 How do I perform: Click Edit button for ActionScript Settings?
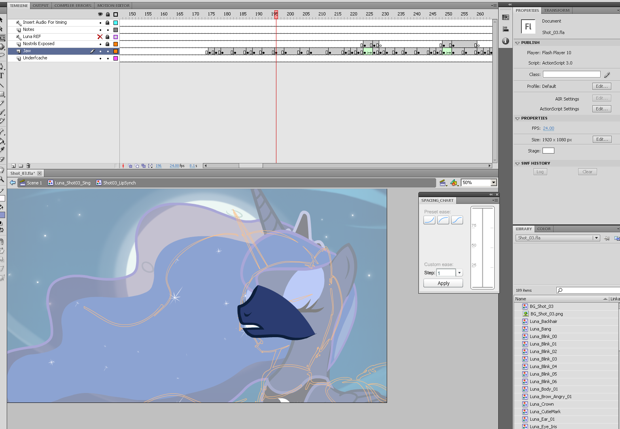click(602, 109)
